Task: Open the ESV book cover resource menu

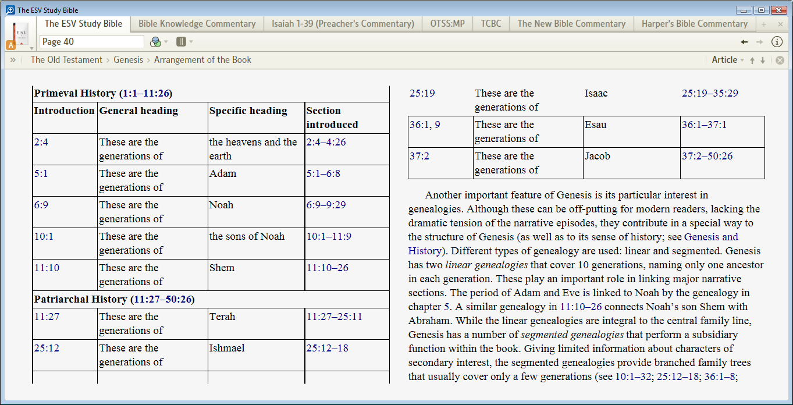Action: click(20, 36)
